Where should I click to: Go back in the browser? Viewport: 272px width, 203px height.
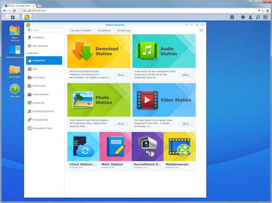pyautogui.click(x=5, y=11)
